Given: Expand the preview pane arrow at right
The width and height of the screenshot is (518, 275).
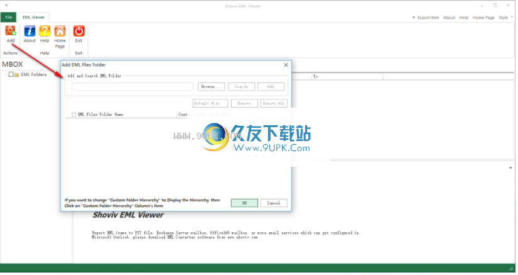Looking at the screenshot, I should [x=510, y=168].
